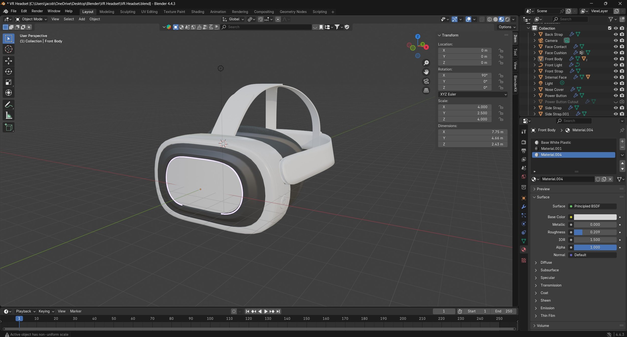This screenshot has height=337, width=627.
Task: Select the Add Cube tool
Action: click(9, 127)
